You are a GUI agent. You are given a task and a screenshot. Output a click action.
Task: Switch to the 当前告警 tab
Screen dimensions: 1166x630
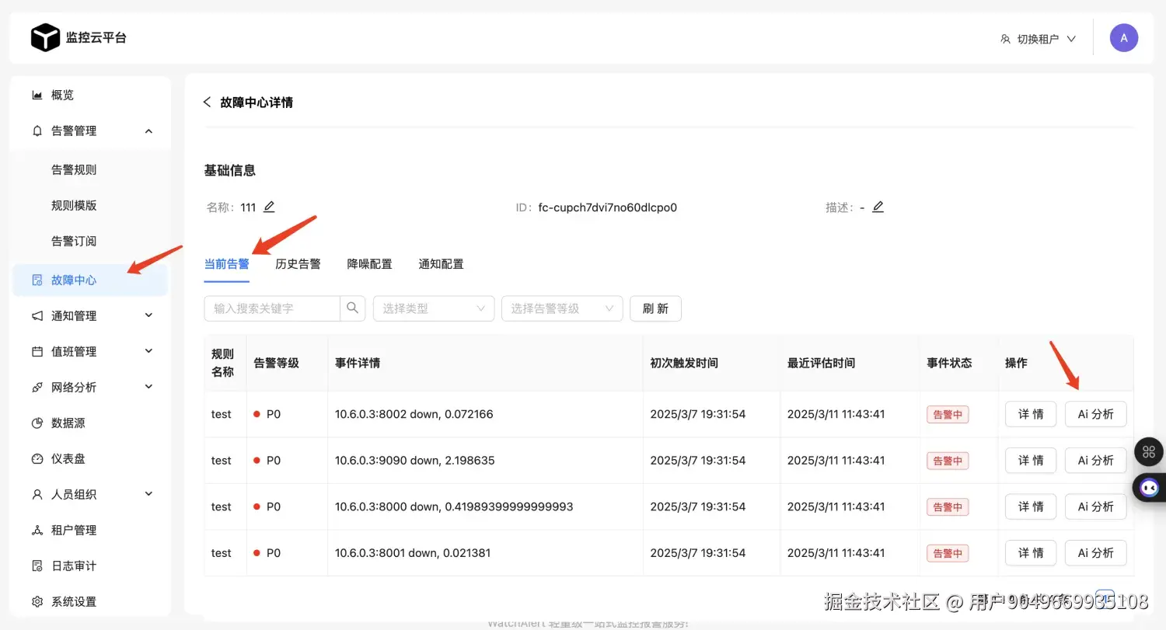(227, 264)
